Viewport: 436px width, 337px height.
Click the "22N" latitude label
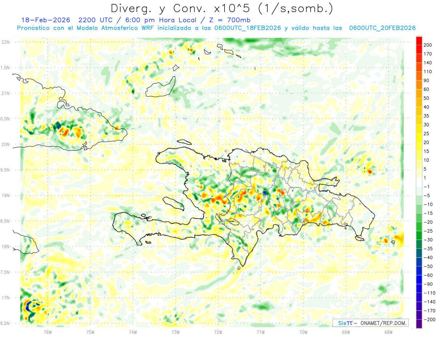[6, 42]
